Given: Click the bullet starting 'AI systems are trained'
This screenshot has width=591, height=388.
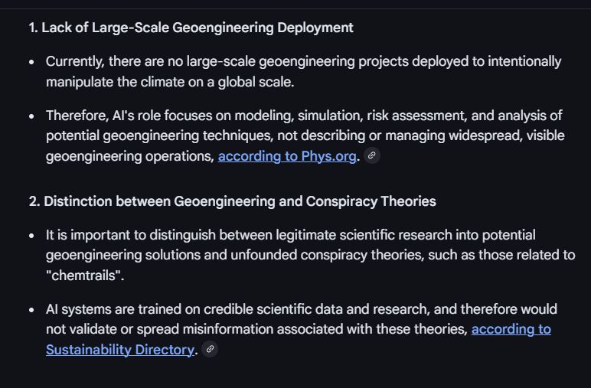Looking at the screenshot, I should point(302,329).
